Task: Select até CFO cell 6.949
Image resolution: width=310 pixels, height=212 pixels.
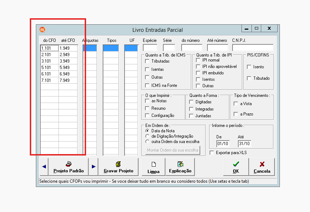Action: point(68,74)
